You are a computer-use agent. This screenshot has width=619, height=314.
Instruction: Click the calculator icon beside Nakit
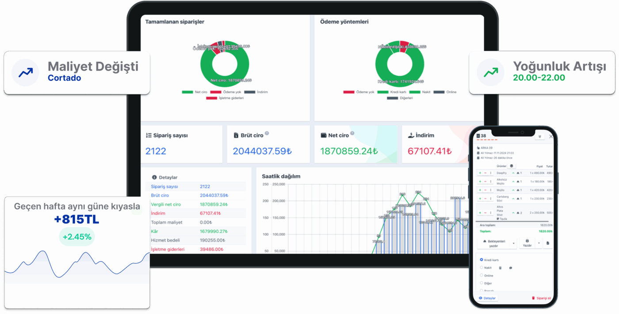(x=500, y=268)
